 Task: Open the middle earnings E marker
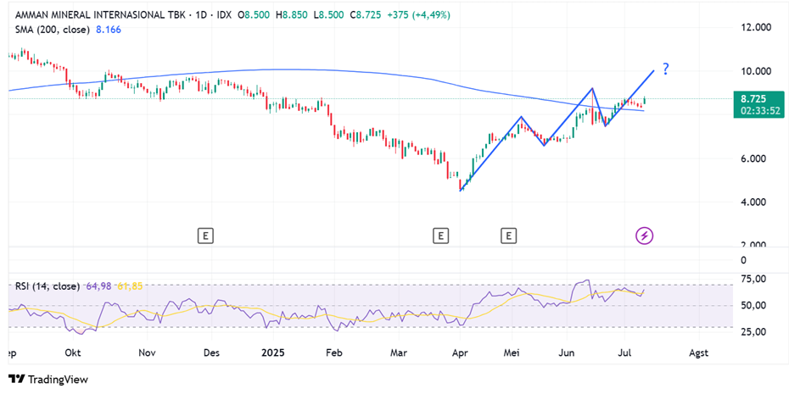point(439,235)
